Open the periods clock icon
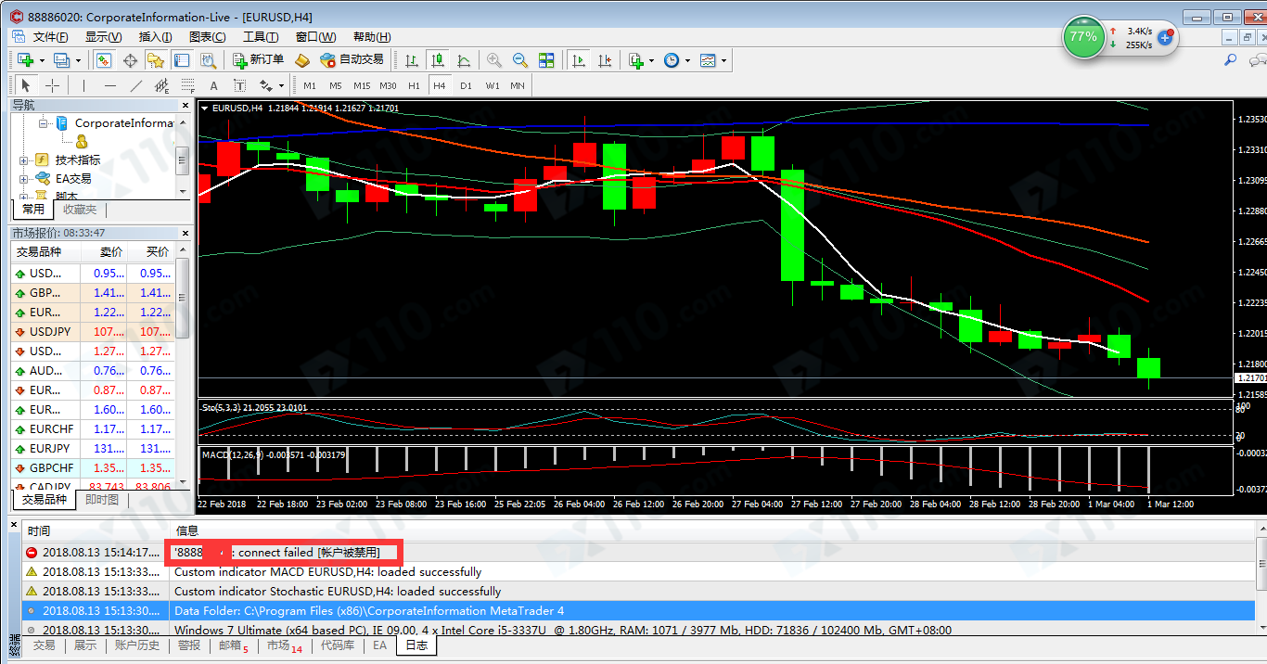Screen dimensions: 1267x664 pyautogui.click(x=672, y=59)
